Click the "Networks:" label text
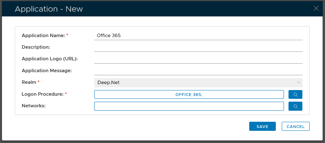325x143 pixels. pyautogui.click(x=34, y=106)
